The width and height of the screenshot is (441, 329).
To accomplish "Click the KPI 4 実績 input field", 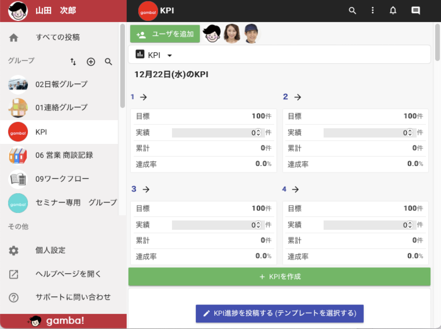I will tap(370, 225).
